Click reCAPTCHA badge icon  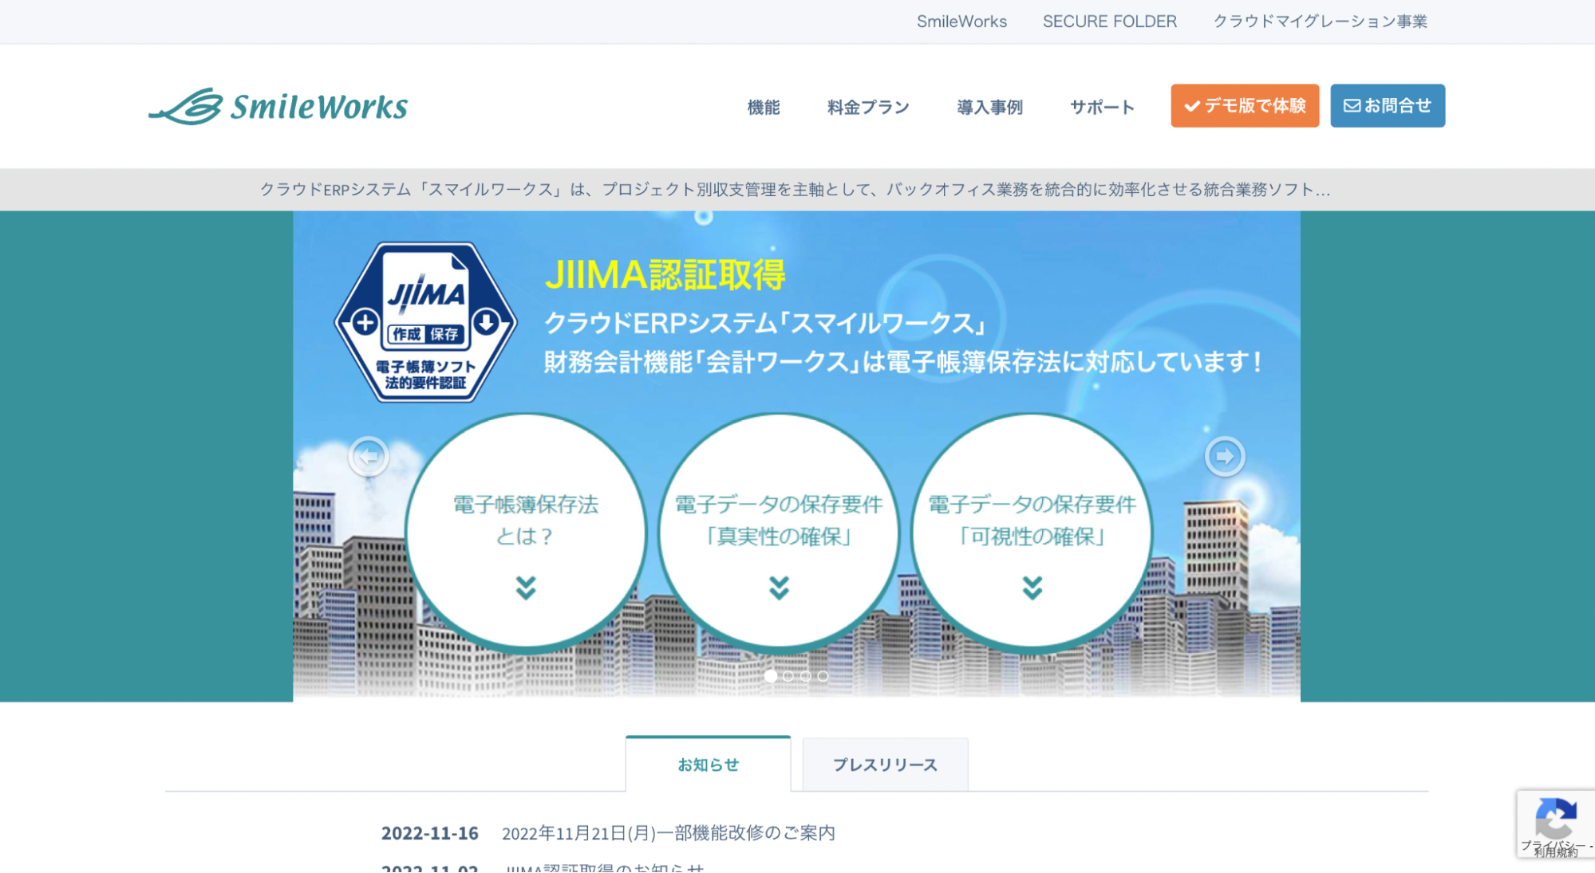point(1555,817)
